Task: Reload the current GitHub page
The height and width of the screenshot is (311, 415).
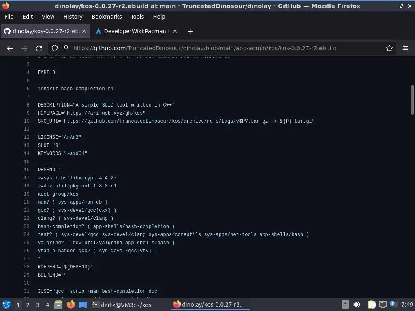Action: (x=39, y=49)
